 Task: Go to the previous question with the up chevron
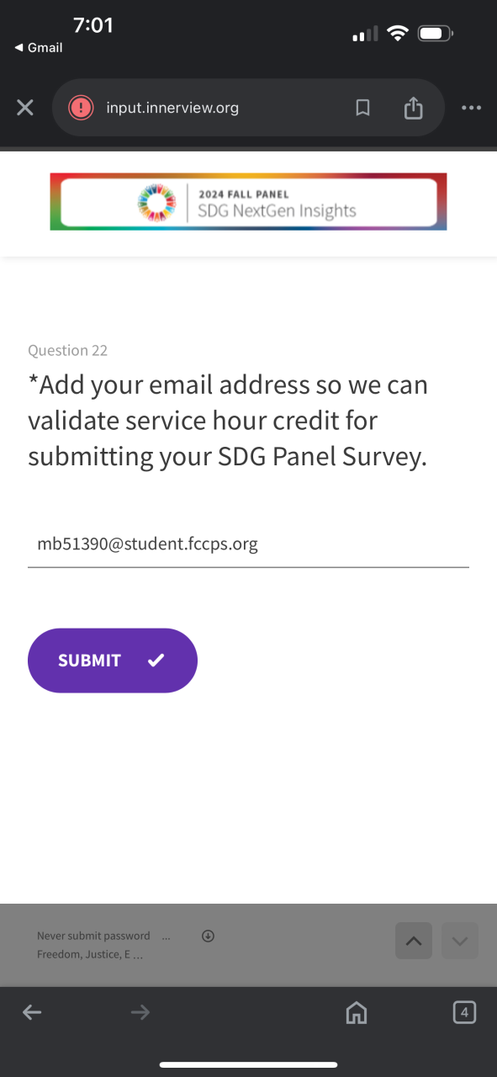(x=414, y=942)
